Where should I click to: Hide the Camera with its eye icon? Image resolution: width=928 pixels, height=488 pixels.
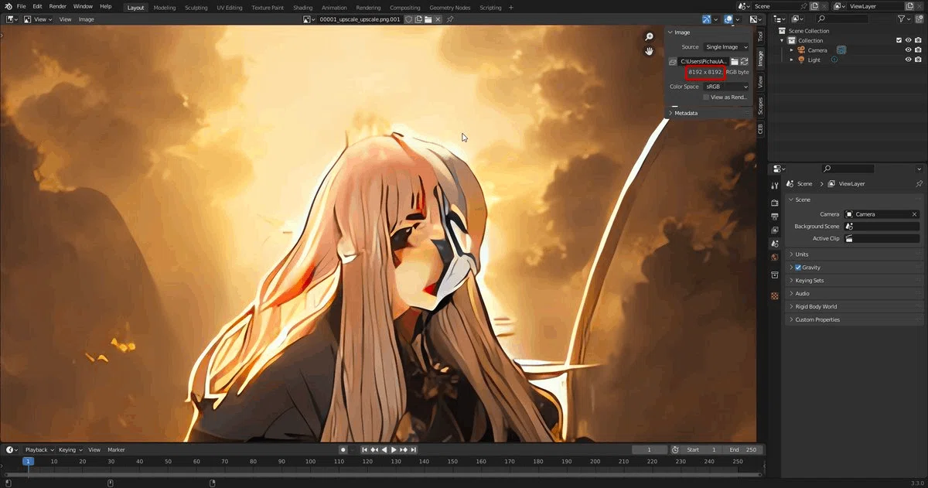(909, 50)
